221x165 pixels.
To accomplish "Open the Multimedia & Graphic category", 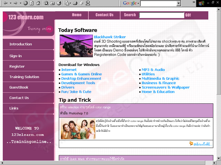I will tap(161, 79).
